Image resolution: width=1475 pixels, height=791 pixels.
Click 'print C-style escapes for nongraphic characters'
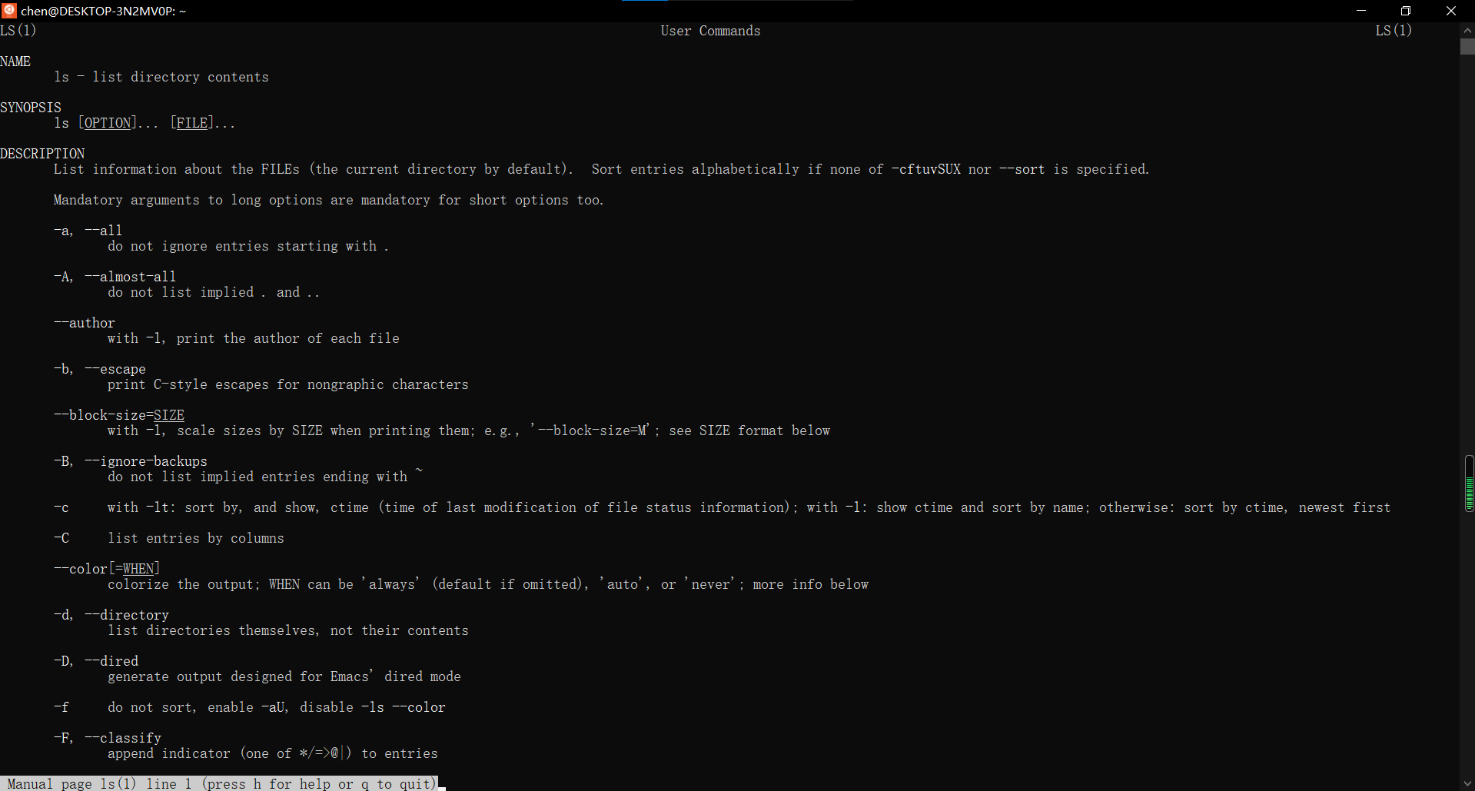[288, 384]
